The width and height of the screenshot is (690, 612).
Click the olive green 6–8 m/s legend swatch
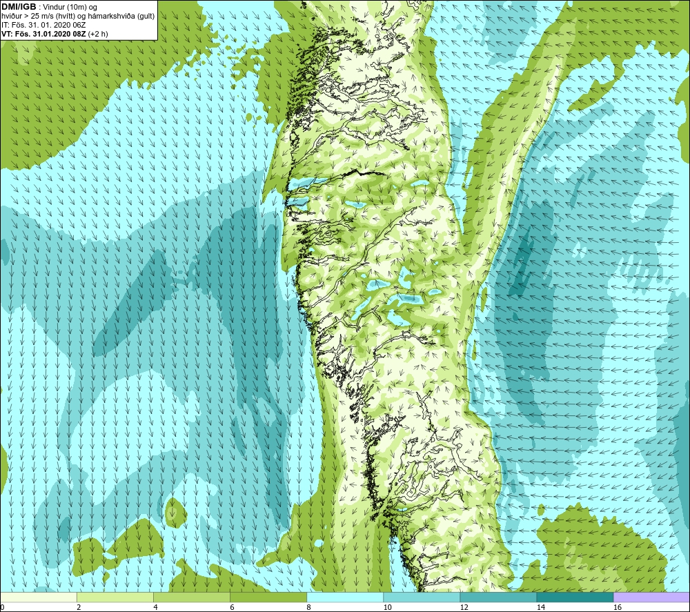pos(268,597)
